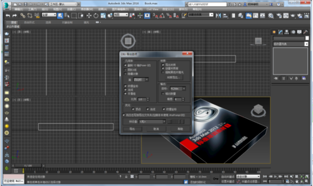This screenshot has width=313, height=186.
Task: Click the Set Key large key icon
Action: (215, 179)
